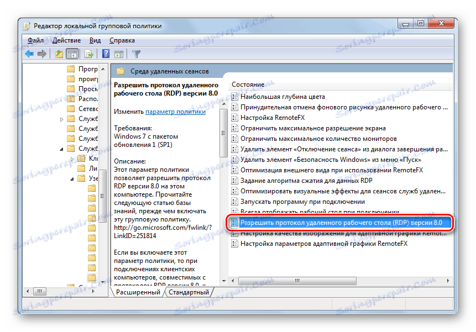This screenshot has width=476, height=332.
Task: Click policy icon beside Настройка RemoteFX
Action: (234, 118)
